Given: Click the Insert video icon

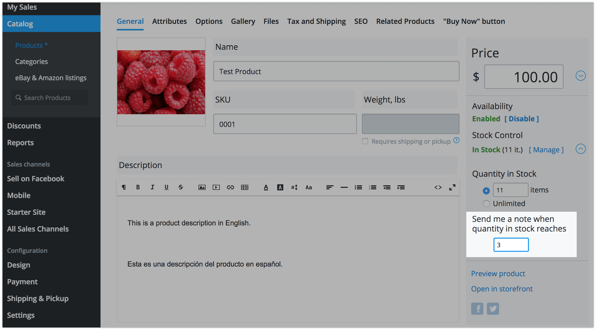Looking at the screenshot, I should point(216,187).
